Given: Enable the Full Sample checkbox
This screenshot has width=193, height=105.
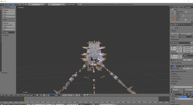Looking at the screenshot, I should 172,68.
